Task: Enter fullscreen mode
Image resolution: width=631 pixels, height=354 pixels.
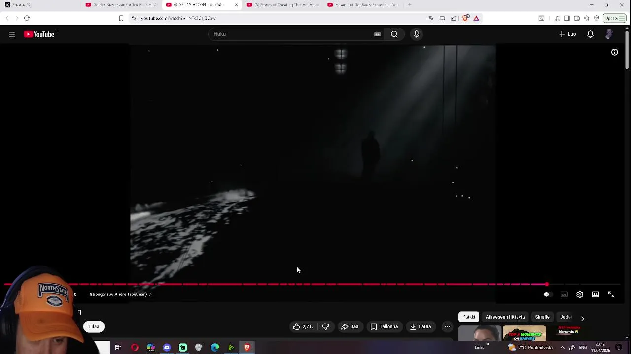Action: (611, 294)
